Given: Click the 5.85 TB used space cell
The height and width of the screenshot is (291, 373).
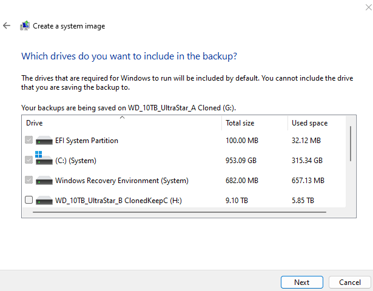Looking at the screenshot, I should (x=303, y=201).
